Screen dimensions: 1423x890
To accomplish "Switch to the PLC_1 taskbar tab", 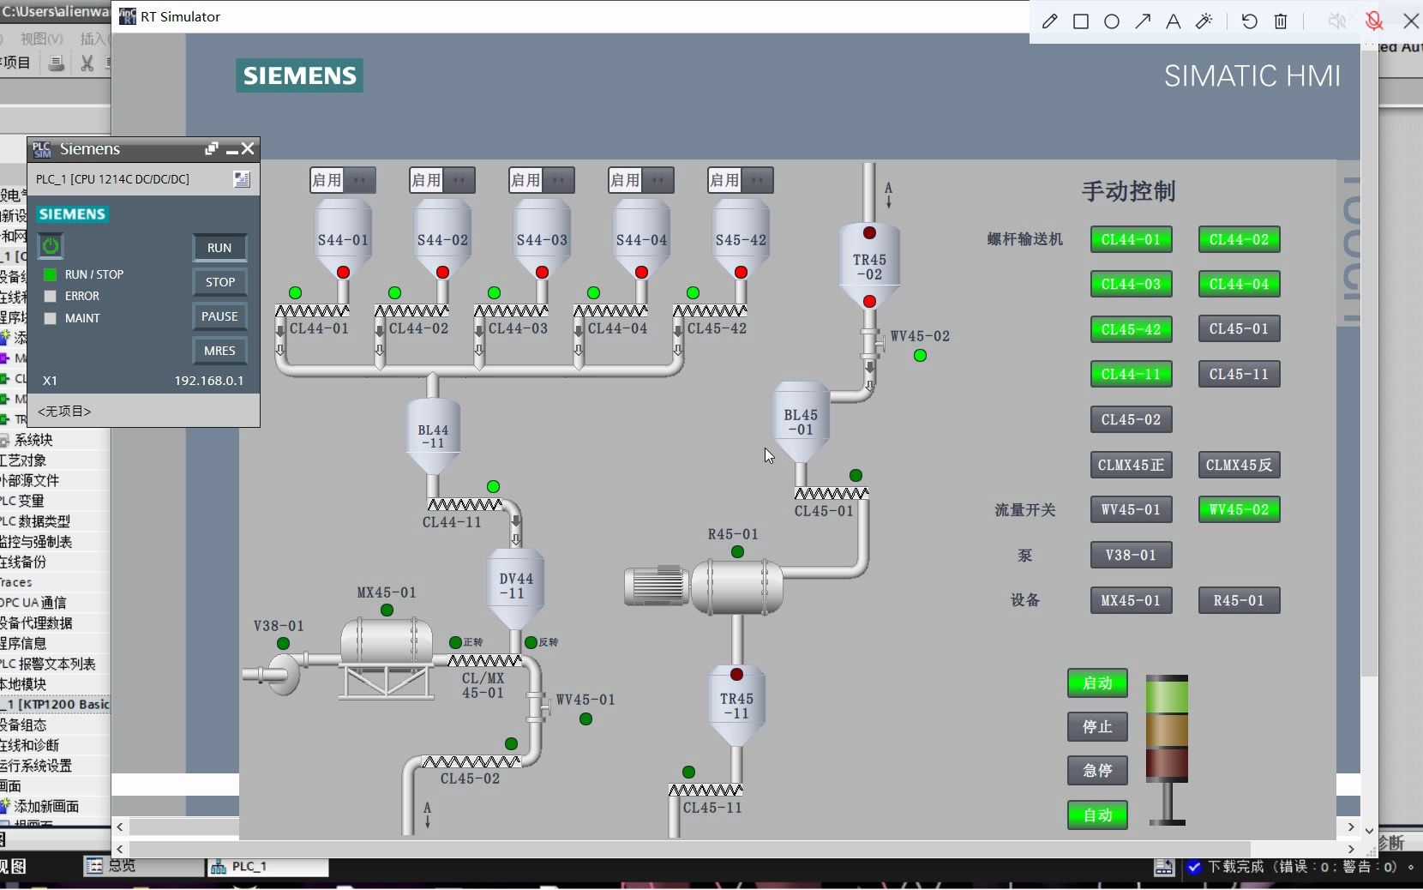I will point(267,867).
